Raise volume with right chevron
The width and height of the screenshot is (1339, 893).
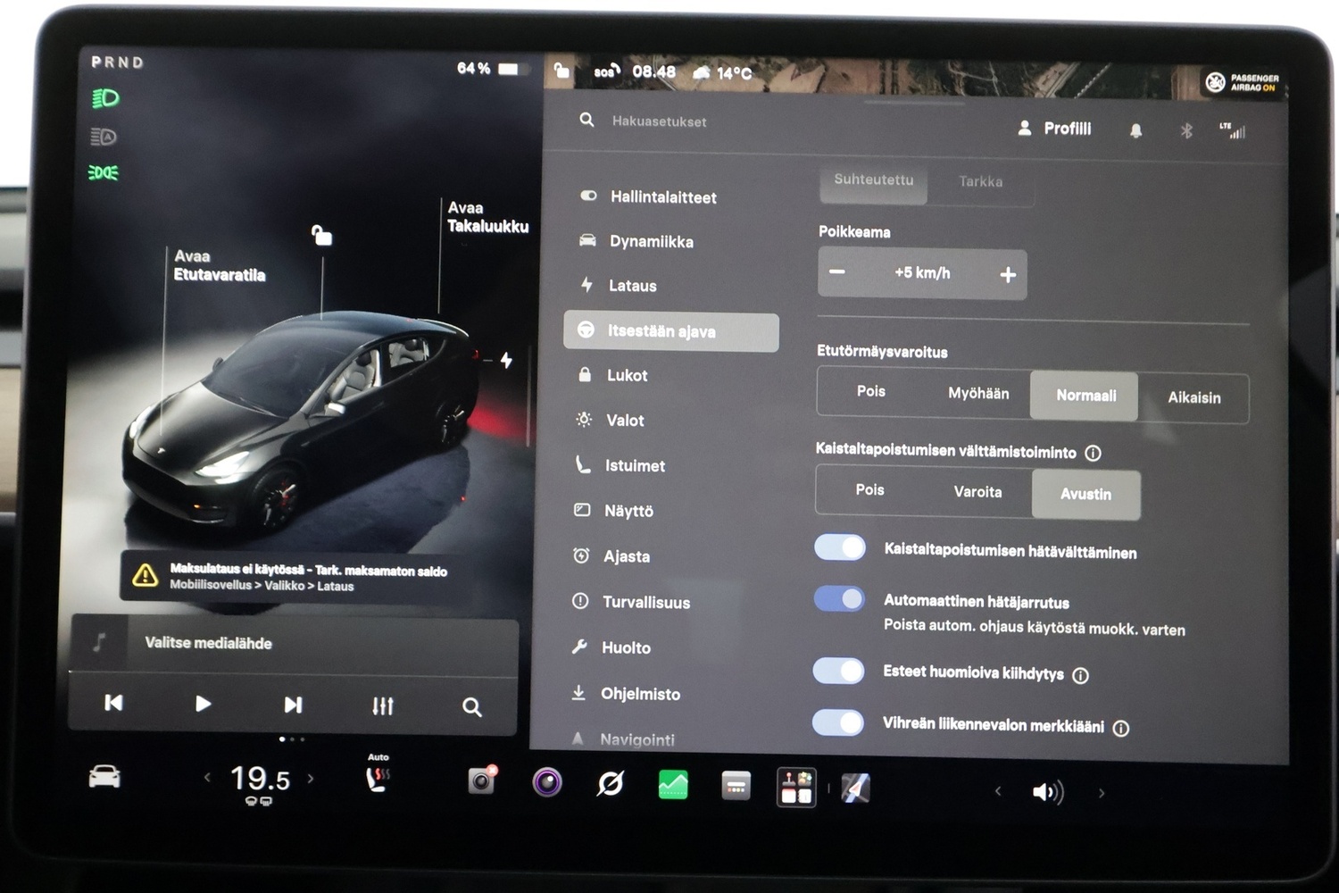(1102, 792)
